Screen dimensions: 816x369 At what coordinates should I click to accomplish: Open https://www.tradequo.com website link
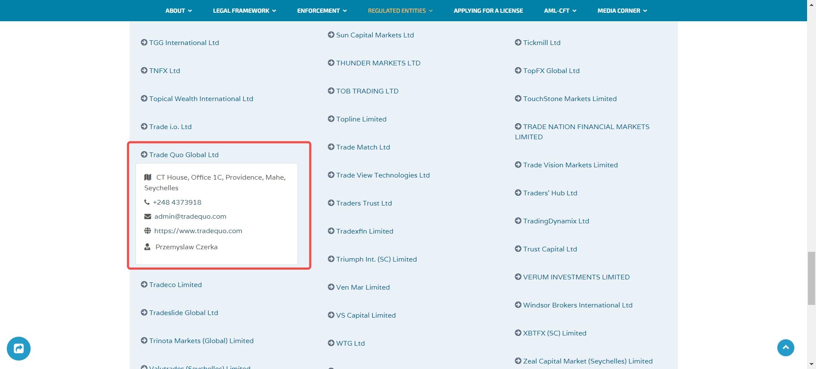pyautogui.click(x=198, y=231)
